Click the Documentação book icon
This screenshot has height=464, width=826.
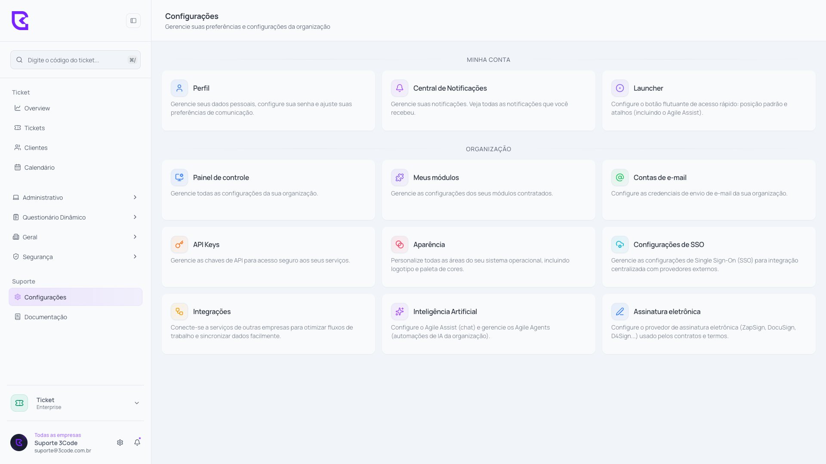click(18, 317)
